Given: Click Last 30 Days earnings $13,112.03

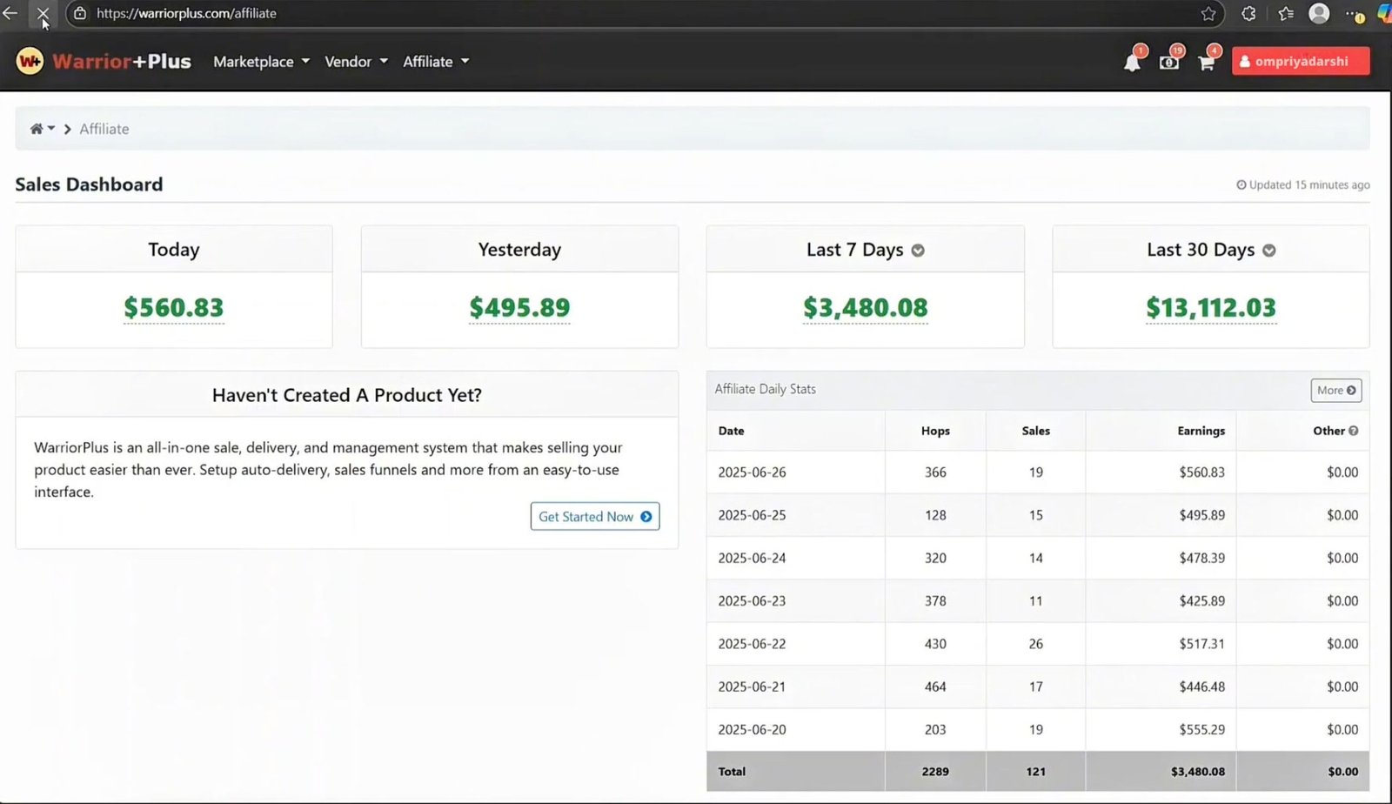Looking at the screenshot, I should pyautogui.click(x=1211, y=307).
